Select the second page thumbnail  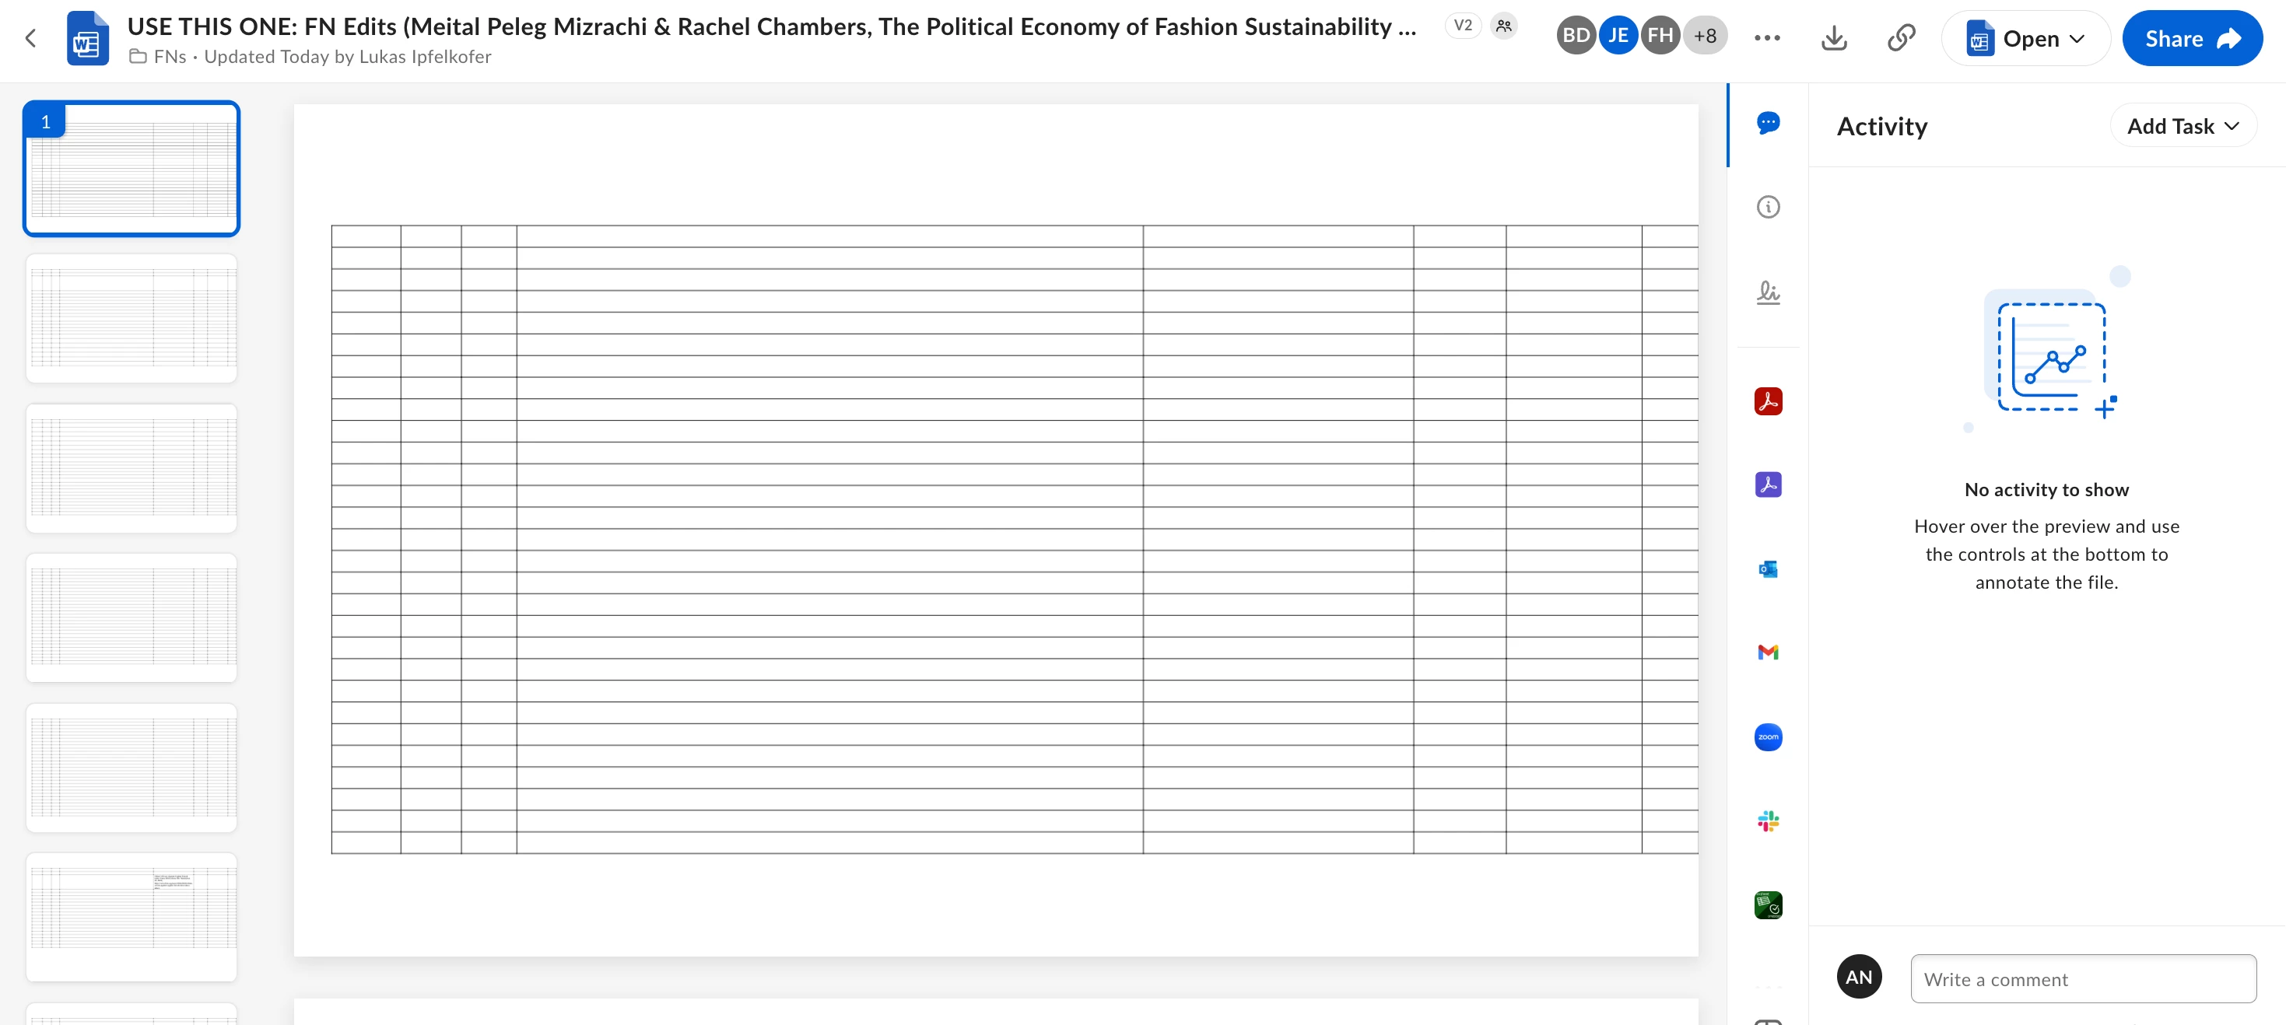[x=131, y=318]
